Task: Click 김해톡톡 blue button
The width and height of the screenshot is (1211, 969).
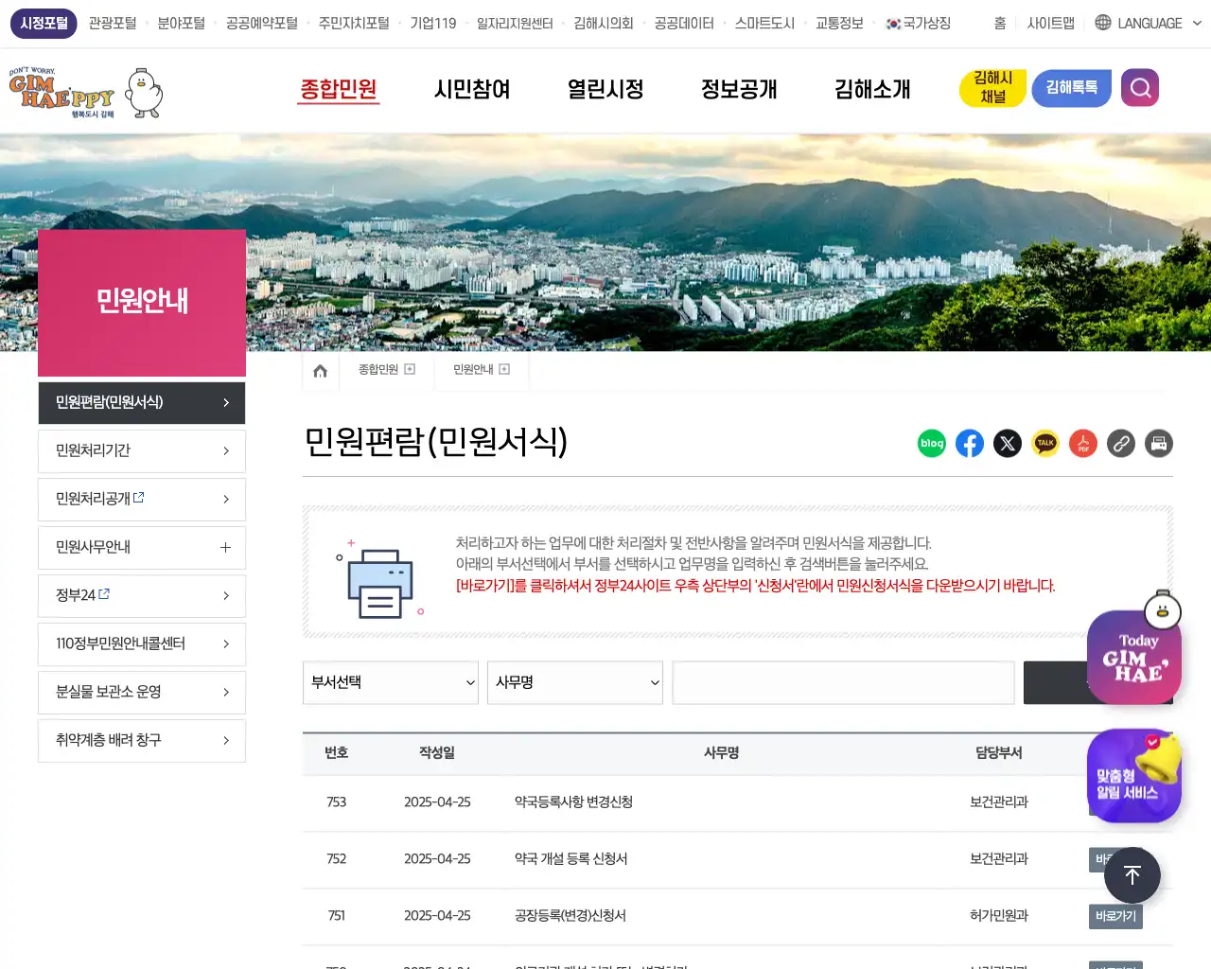Action: 1072,88
